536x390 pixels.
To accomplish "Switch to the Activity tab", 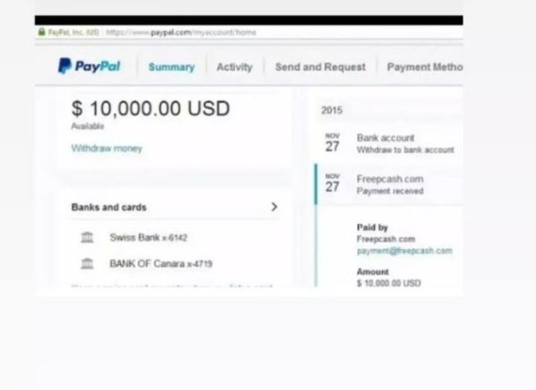I will point(234,67).
